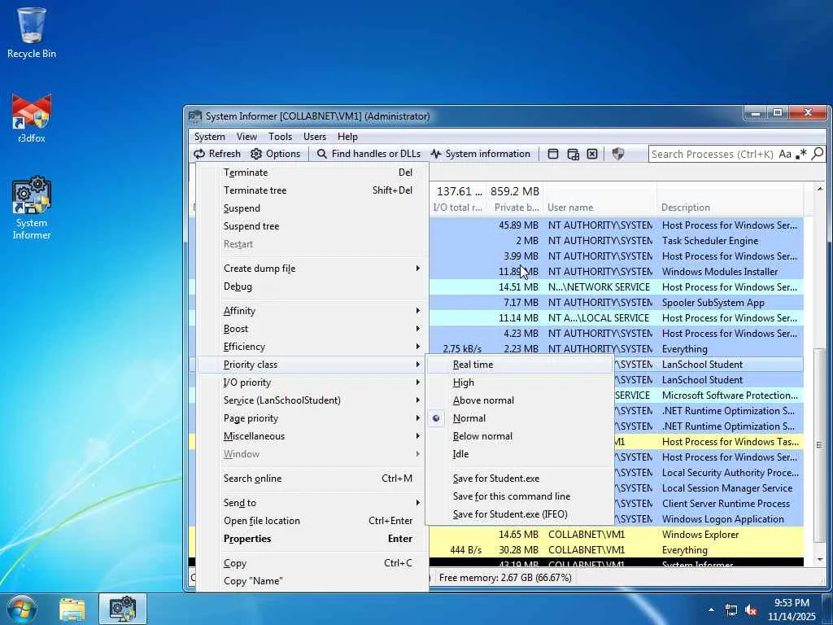Set priority class to High
The width and height of the screenshot is (833, 625).
click(x=520, y=382)
